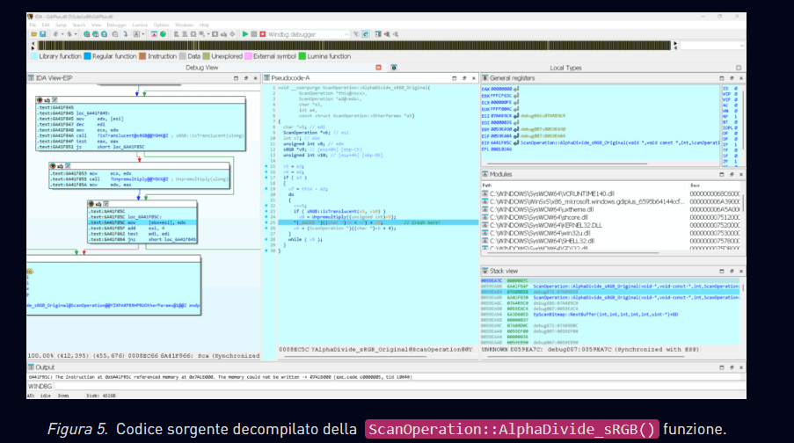Click the isTranslucent call instruction in graph
Viewport: 794px width, 443px height.
(x=141, y=135)
